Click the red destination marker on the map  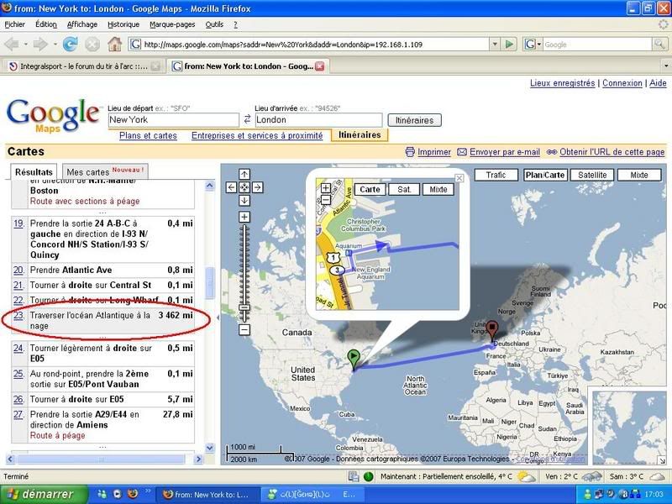(492, 330)
